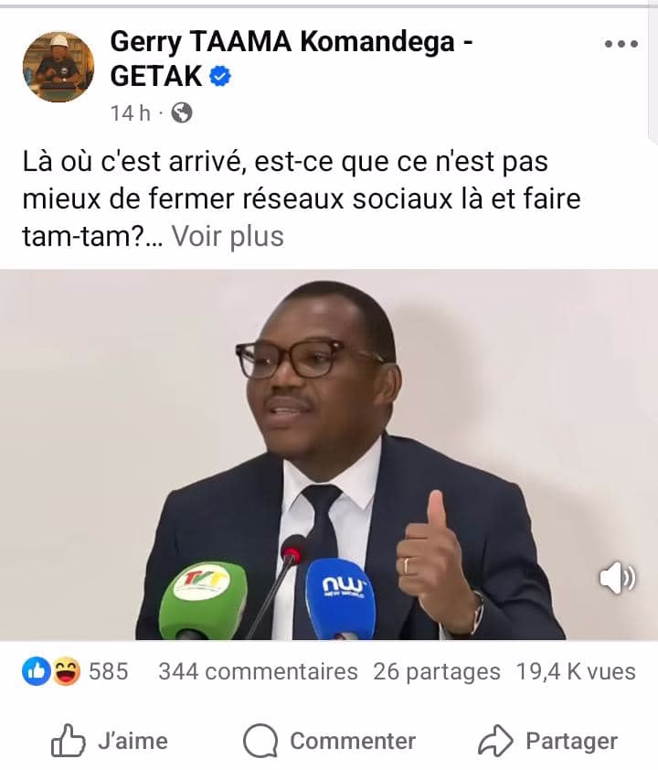Like the post with J'aime button
The image size is (658, 770).
pos(110,741)
